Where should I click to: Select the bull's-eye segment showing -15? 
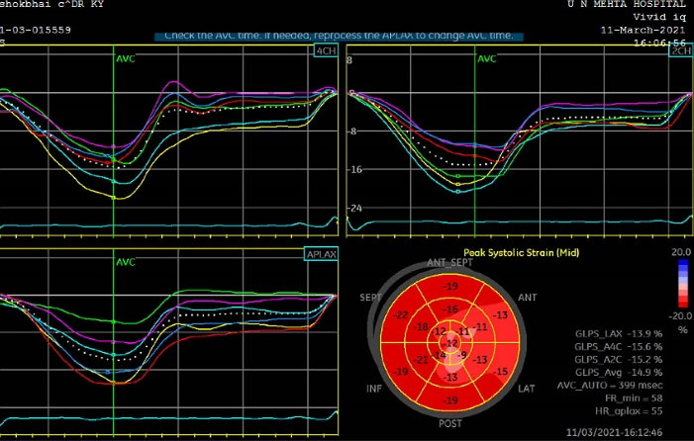[501, 371]
